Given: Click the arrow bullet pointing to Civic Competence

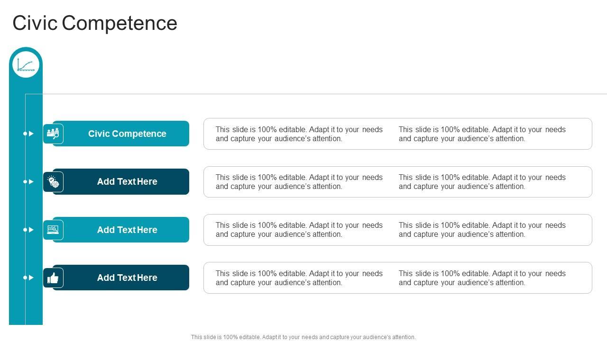Looking at the screenshot, I should pos(29,134).
